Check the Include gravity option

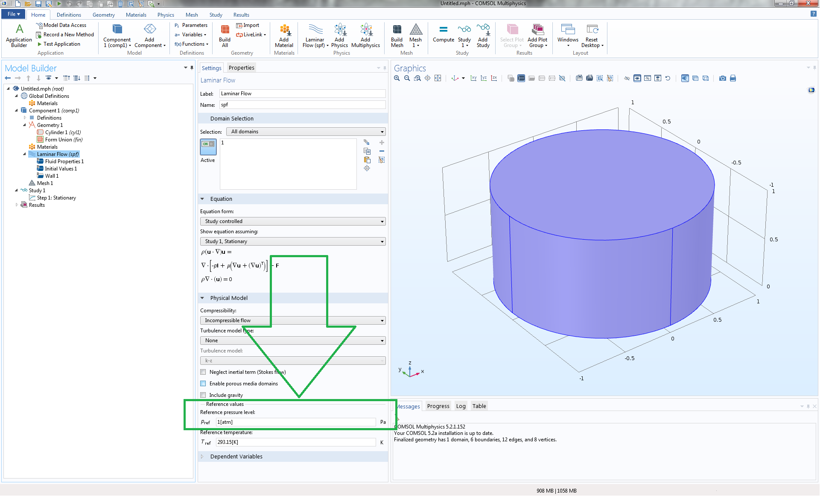pyautogui.click(x=203, y=395)
